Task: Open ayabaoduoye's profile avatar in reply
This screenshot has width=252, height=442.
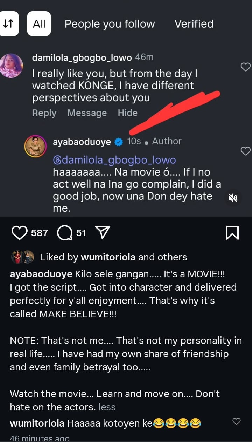Action: pos(35,146)
